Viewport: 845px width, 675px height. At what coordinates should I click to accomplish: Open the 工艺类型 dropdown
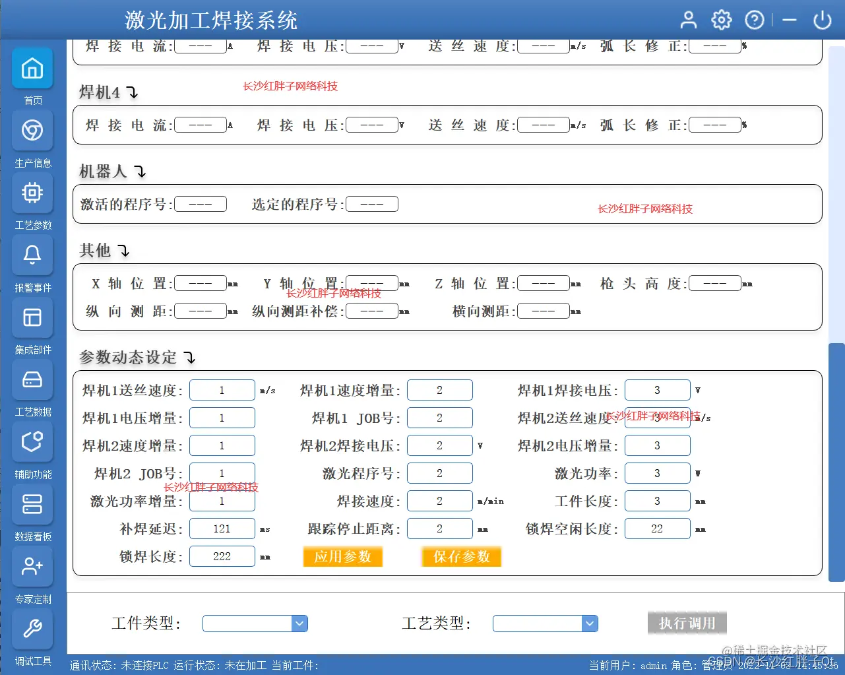point(546,624)
